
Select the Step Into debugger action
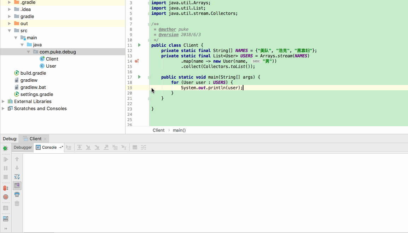88,147
